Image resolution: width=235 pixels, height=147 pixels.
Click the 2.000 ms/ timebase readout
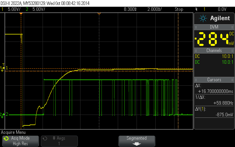(155, 9)
